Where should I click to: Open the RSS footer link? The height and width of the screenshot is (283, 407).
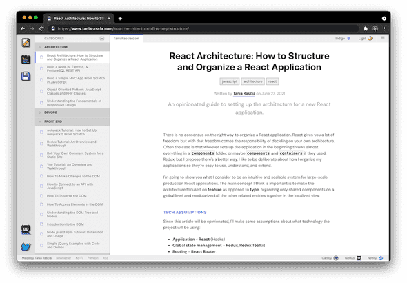click(x=106, y=258)
